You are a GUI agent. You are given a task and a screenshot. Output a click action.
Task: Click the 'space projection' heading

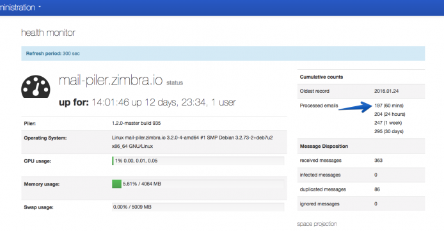point(317,224)
